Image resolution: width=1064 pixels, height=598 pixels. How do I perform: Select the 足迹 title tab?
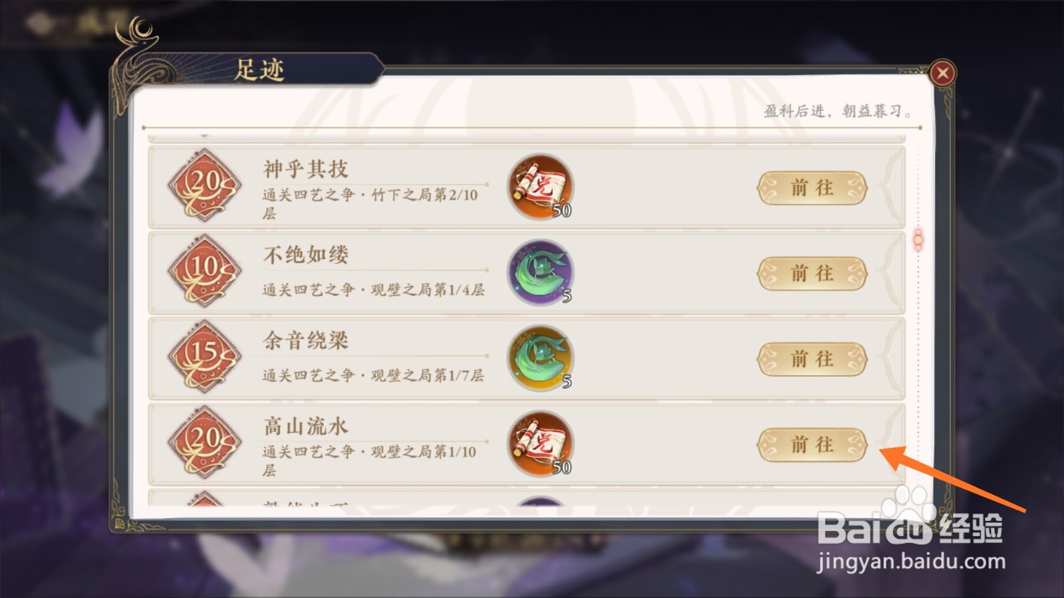[x=259, y=70]
